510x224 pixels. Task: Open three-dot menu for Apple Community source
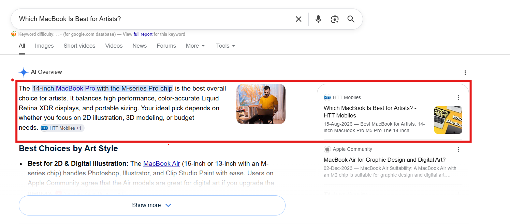[458, 149]
